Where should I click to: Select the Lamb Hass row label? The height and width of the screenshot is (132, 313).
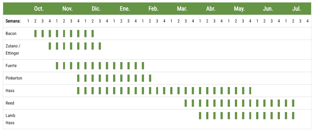pos(10,119)
